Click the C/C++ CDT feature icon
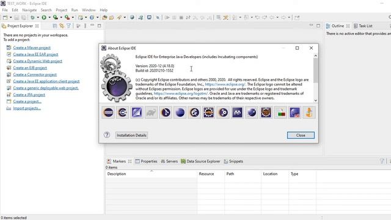The width and height of the screenshot is (391, 220). click(123, 112)
